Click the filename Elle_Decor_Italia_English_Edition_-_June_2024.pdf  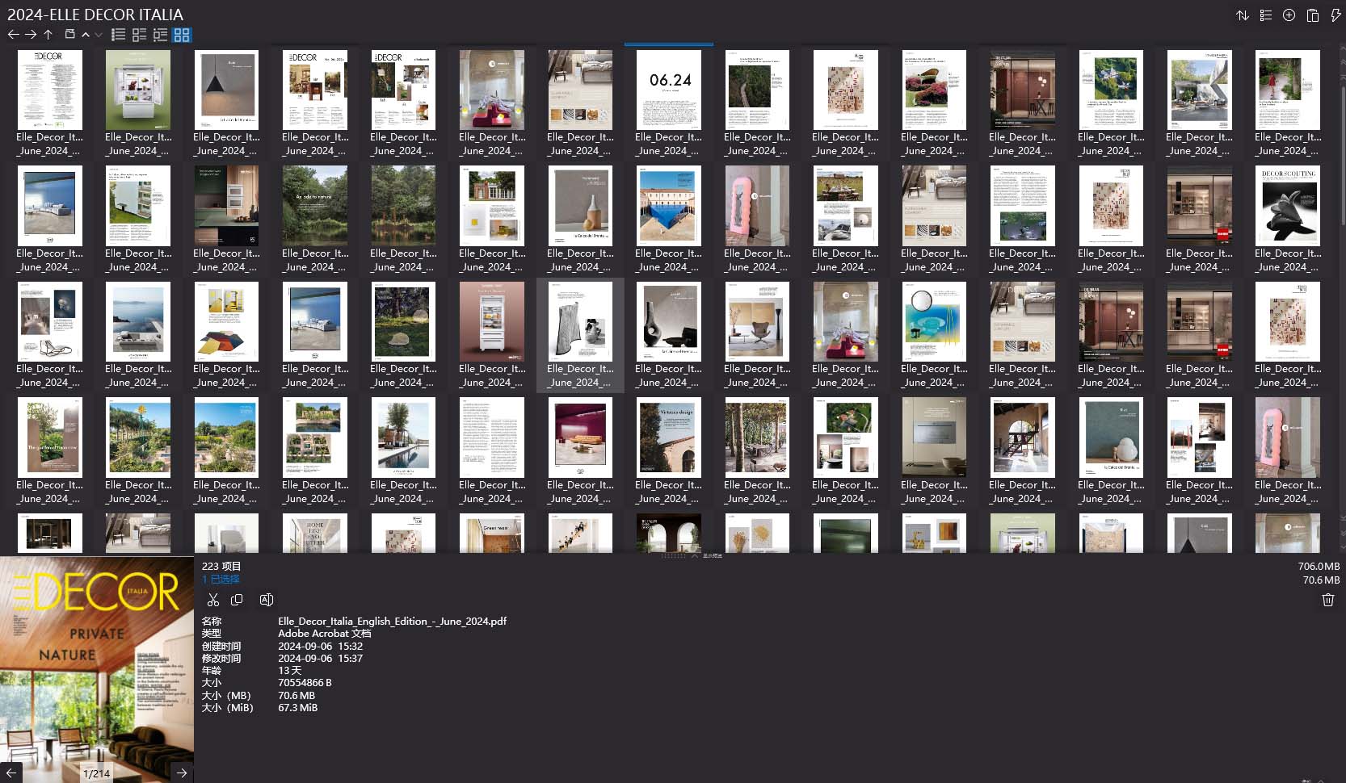click(392, 621)
